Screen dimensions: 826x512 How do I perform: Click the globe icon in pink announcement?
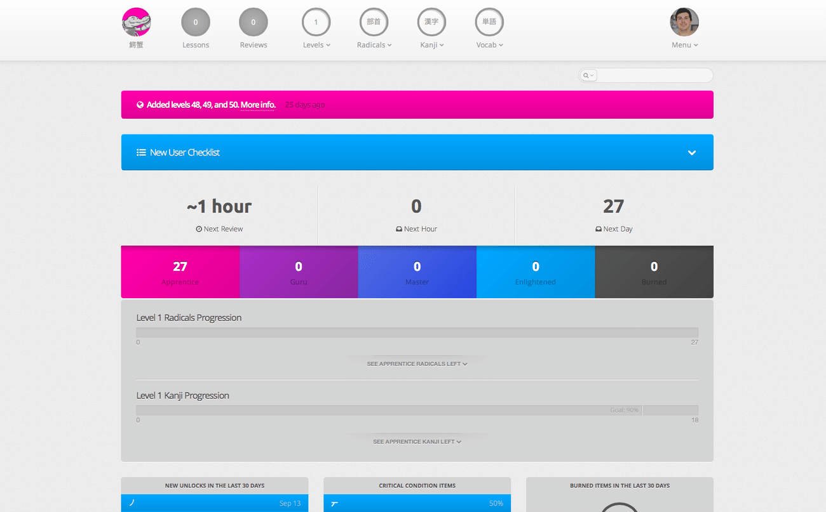point(140,105)
